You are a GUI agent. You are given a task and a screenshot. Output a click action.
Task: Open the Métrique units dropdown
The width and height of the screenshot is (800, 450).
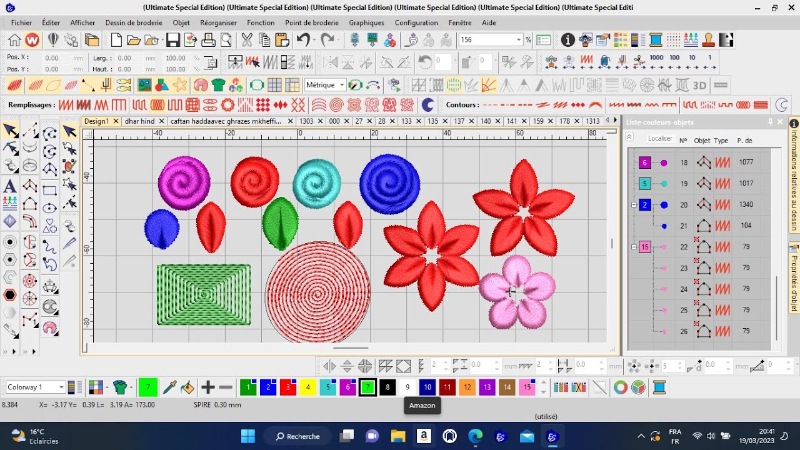pyautogui.click(x=341, y=85)
